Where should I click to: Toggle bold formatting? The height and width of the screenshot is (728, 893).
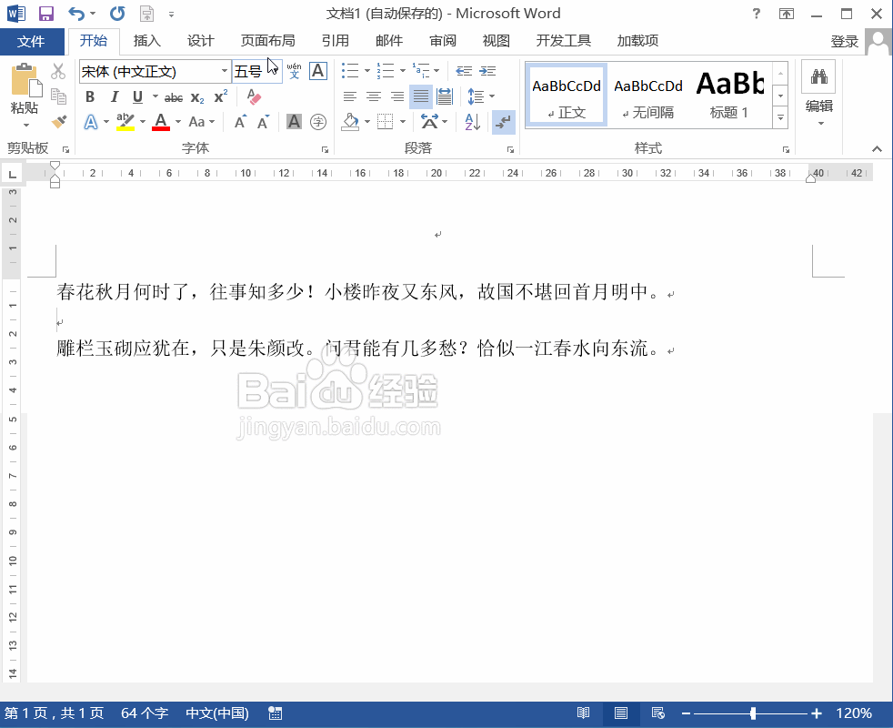(x=89, y=96)
